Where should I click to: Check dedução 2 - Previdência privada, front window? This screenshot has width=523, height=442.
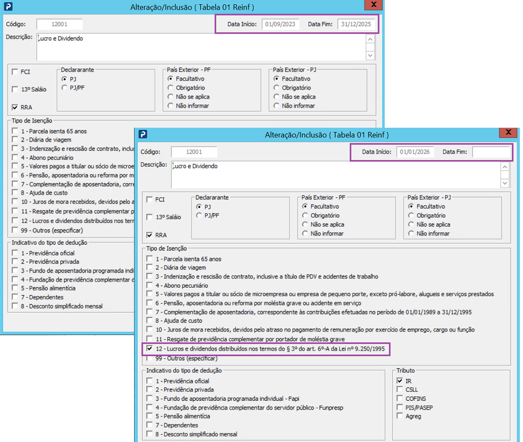149,390
